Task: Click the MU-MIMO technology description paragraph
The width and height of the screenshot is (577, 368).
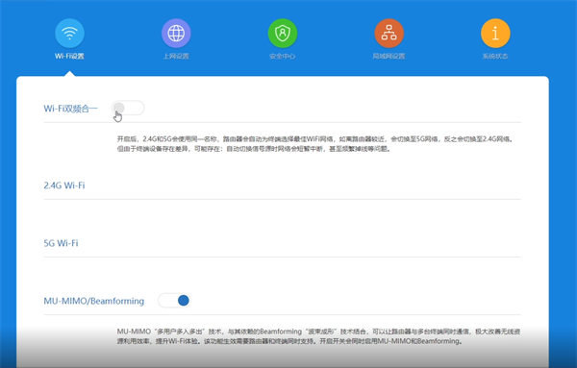Action: click(x=318, y=336)
